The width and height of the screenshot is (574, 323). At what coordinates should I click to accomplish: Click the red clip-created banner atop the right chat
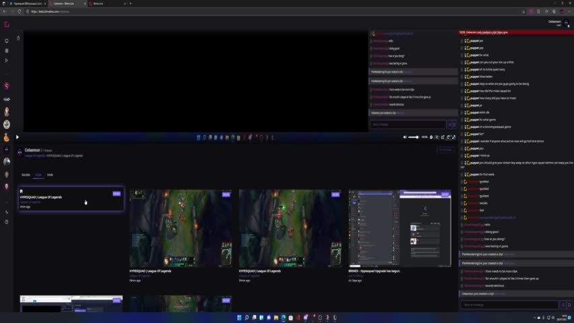[x=516, y=32]
